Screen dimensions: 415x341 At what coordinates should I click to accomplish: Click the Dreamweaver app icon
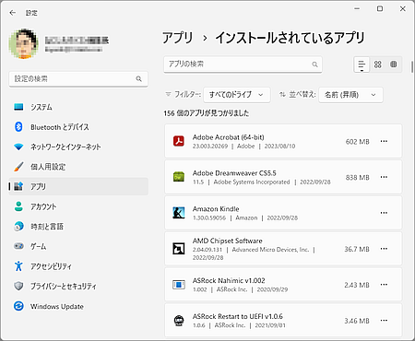point(179,177)
